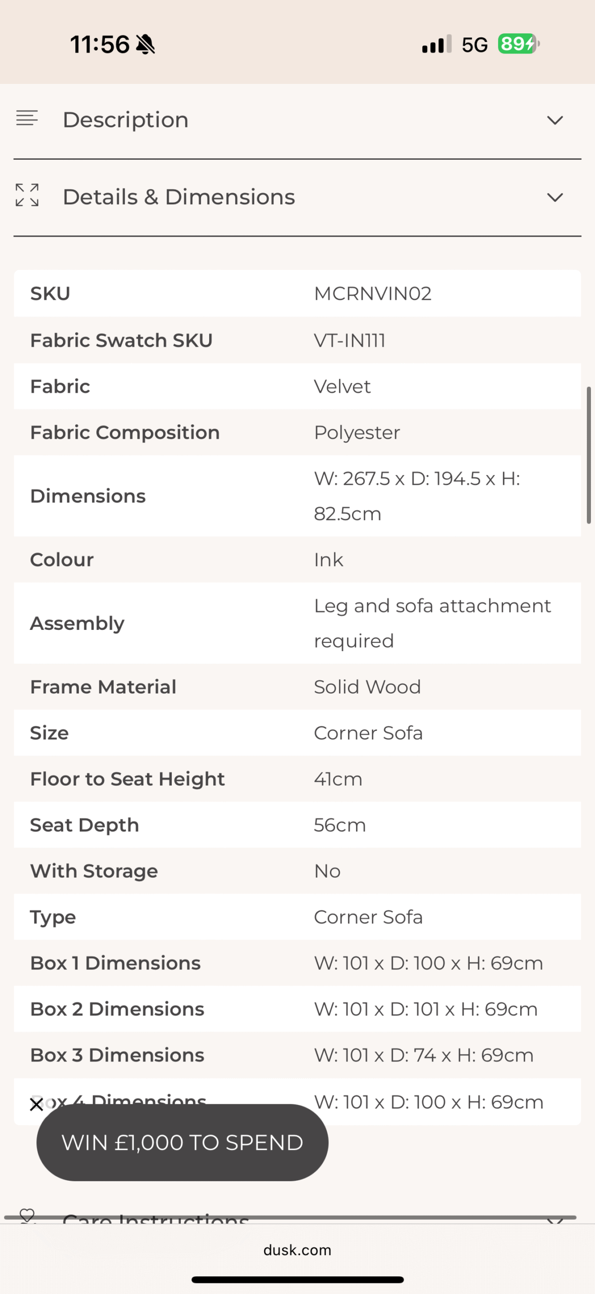This screenshot has height=1294, width=595.
Task: Tap the silent mode bell icon
Action: coord(145,44)
